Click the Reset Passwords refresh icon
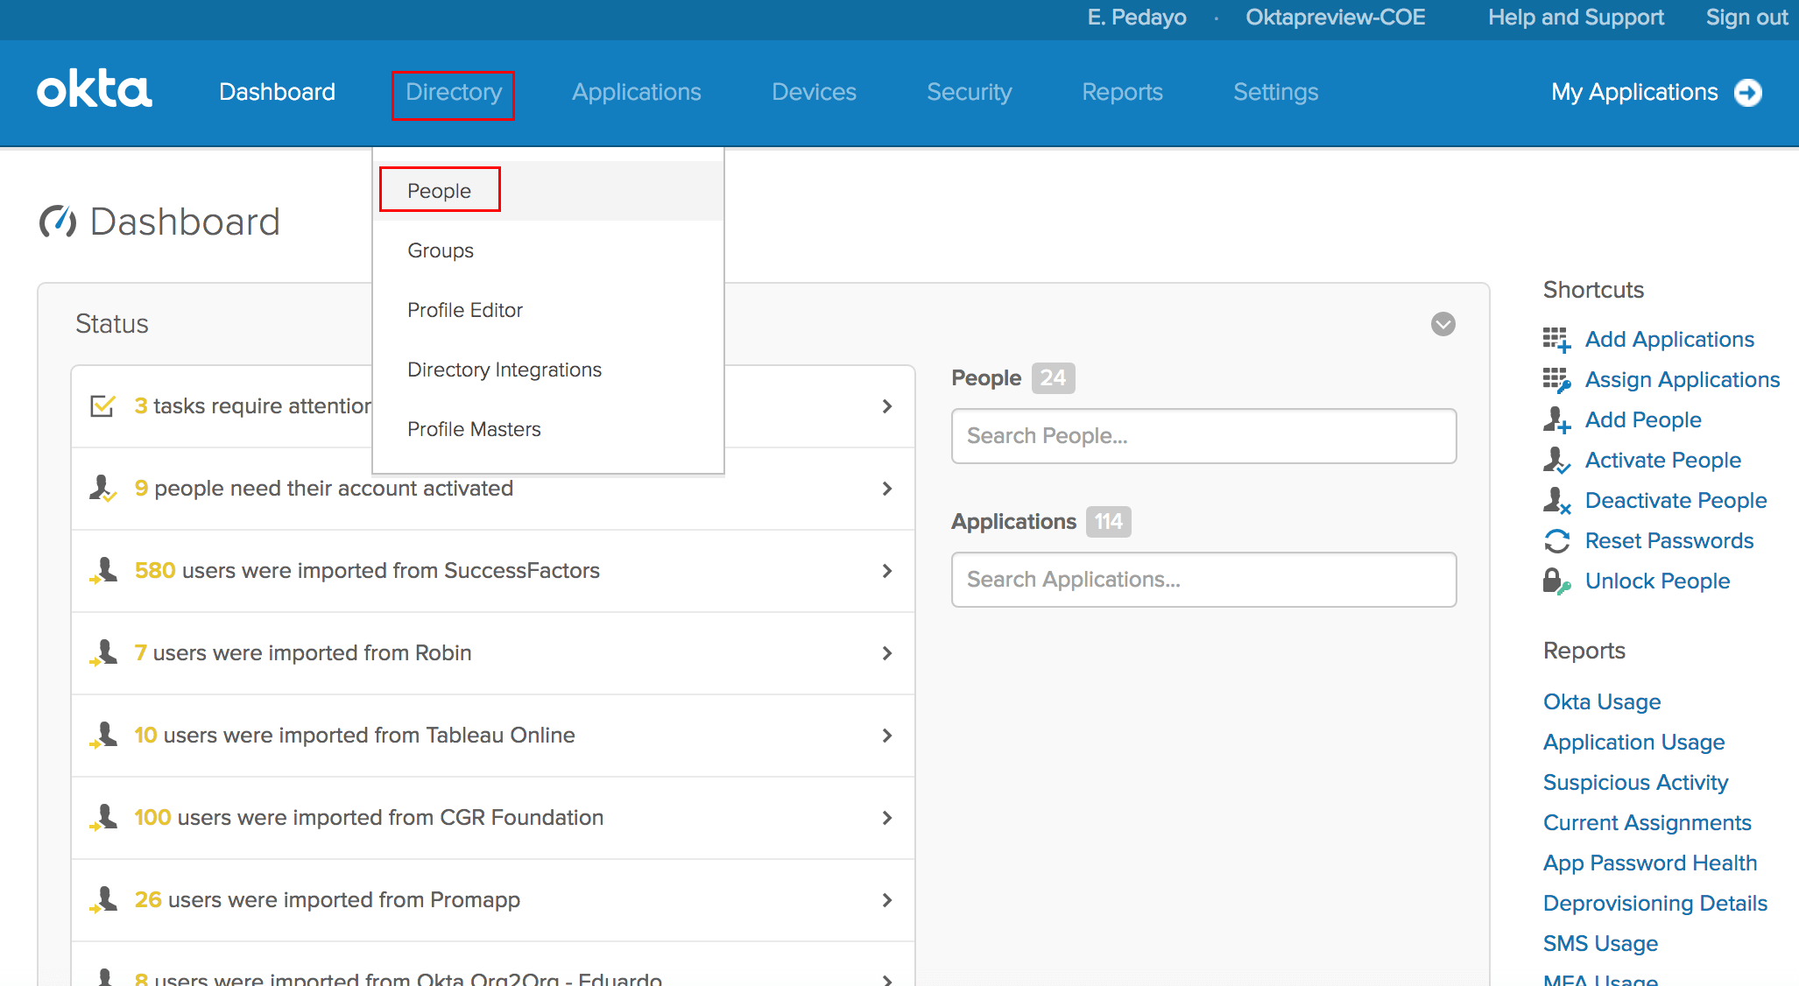The image size is (1799, 986). [x=1556, y=541]
